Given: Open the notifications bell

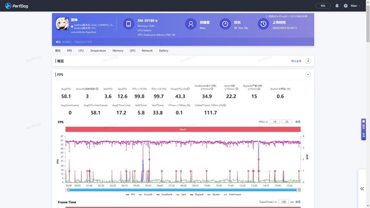Looking at the screenshot, I should (x=337, y=6).
